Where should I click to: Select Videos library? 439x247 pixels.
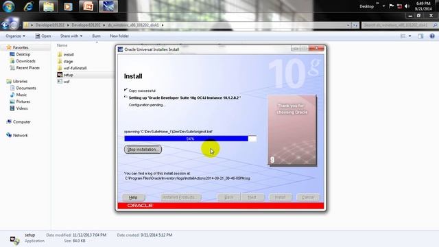coord(22,108)
